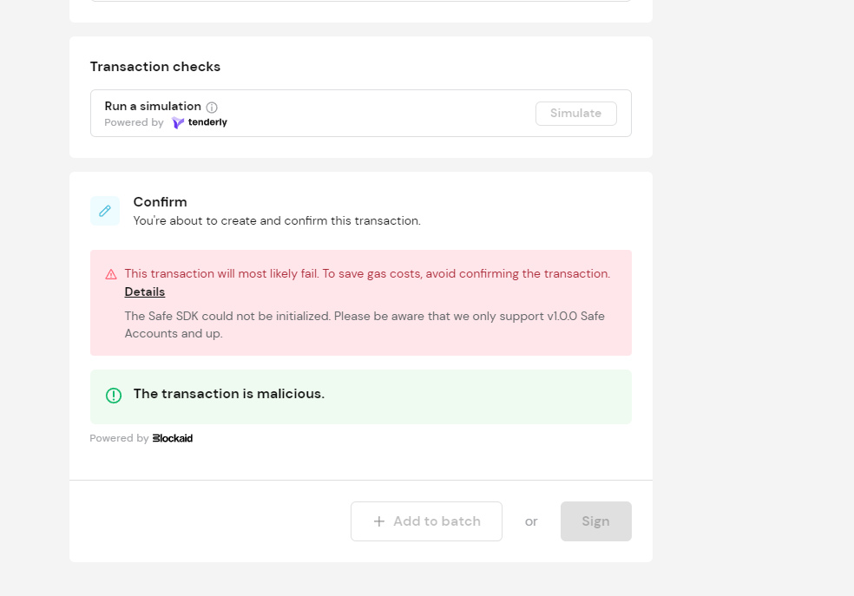The height and width of the screenshot is (596, 854).
Task: Click the Confirm section title
Action: click(x=160, y=202)
